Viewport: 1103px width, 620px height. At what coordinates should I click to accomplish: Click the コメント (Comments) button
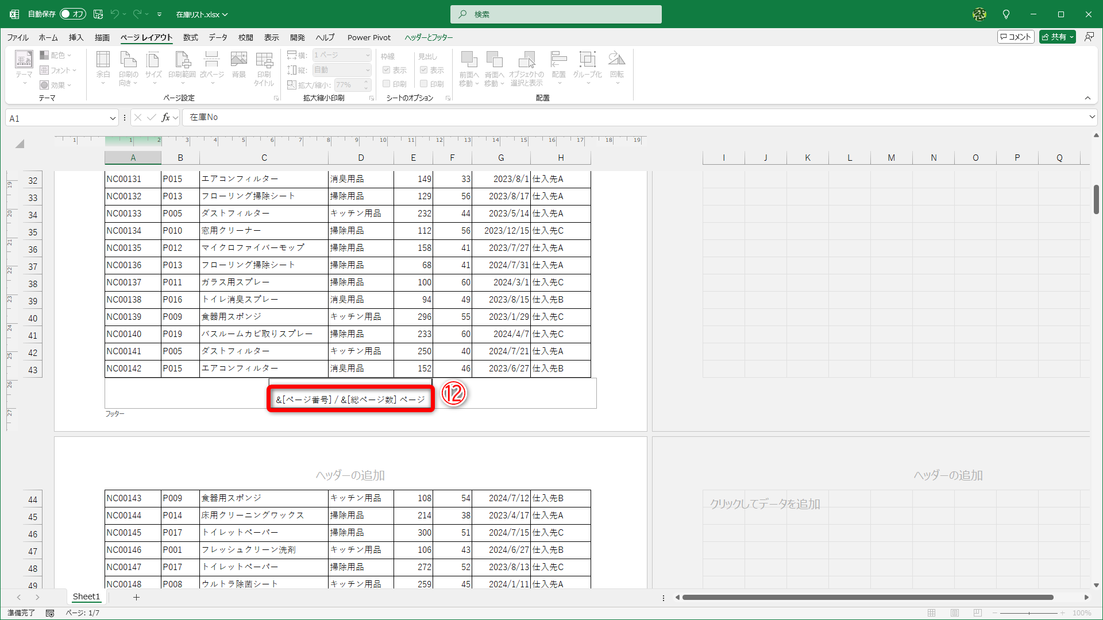1016,36
